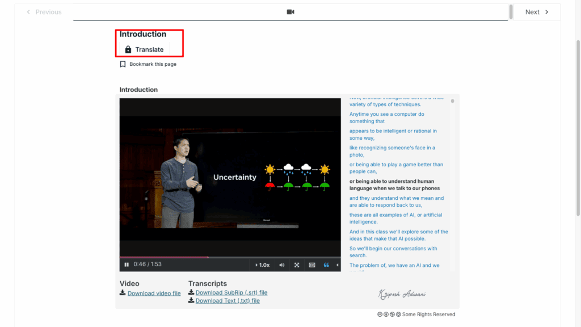581x327 pixels.
Task: Download SubRip (.srt) transcript file
Action: 231,293
